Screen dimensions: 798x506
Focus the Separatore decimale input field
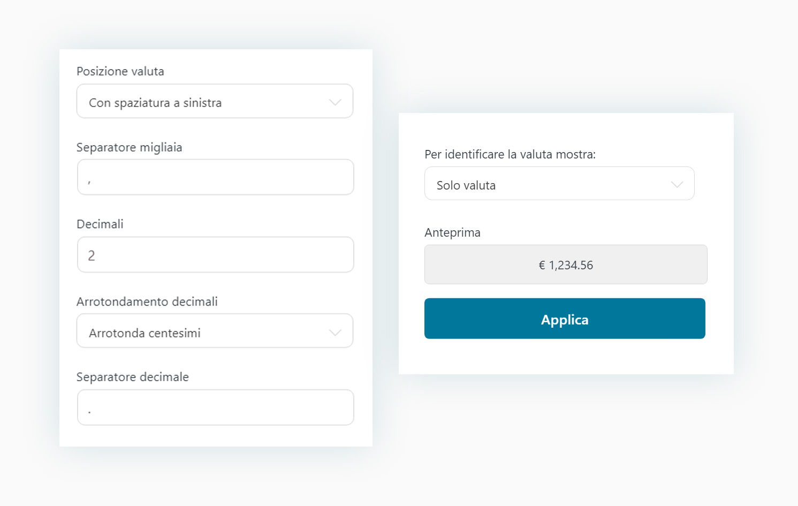click(215, 407)
